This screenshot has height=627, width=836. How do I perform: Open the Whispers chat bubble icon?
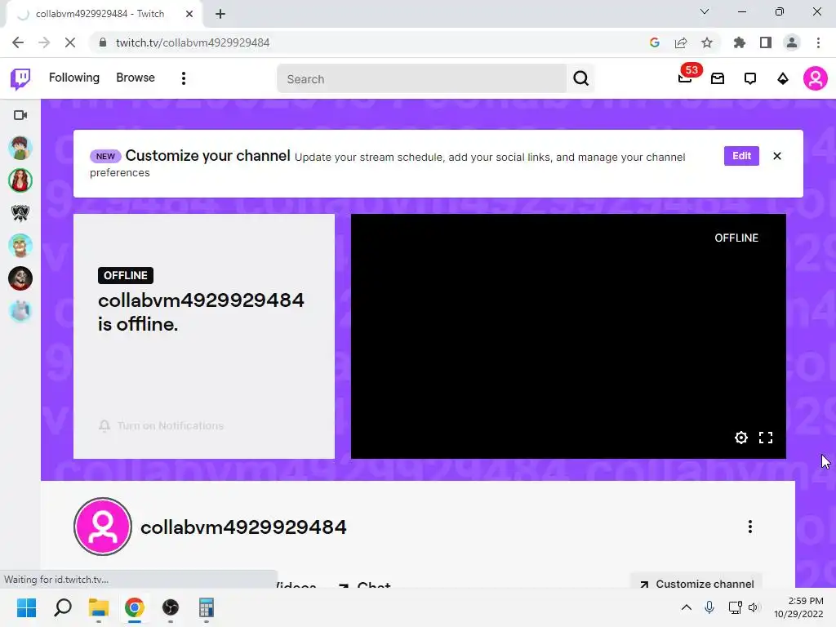750,79
